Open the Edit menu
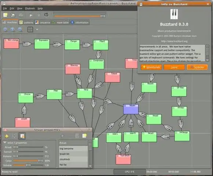213x176 pixels. tap(12, 8)
